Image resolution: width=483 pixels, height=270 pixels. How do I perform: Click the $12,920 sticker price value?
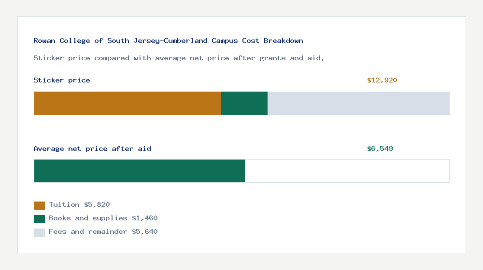point(382,80)
